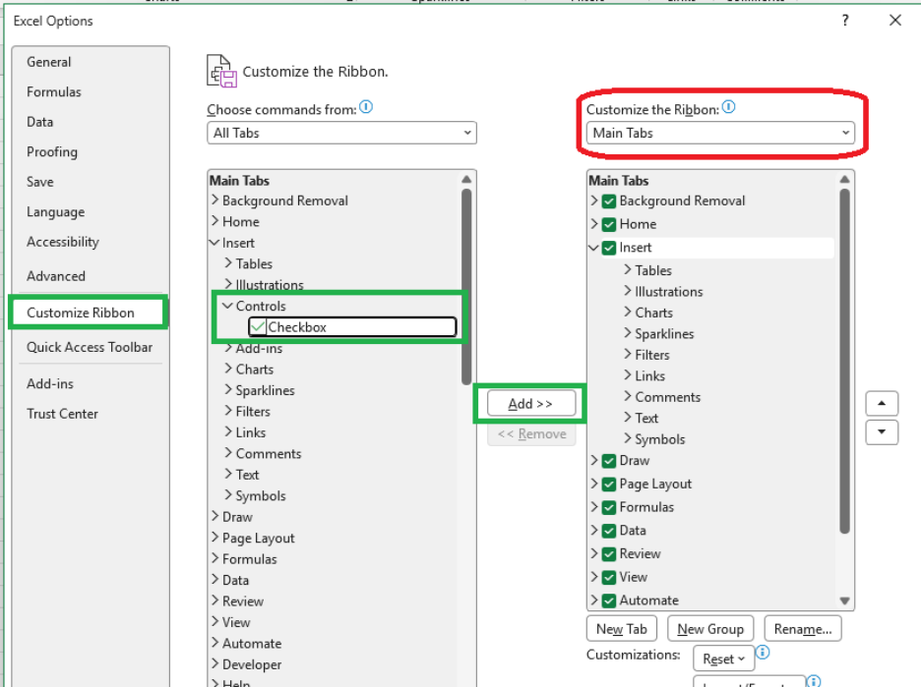Click the New Tab button
The height and width of the screenshot is (687, 921).
click(x=622, y=629)
